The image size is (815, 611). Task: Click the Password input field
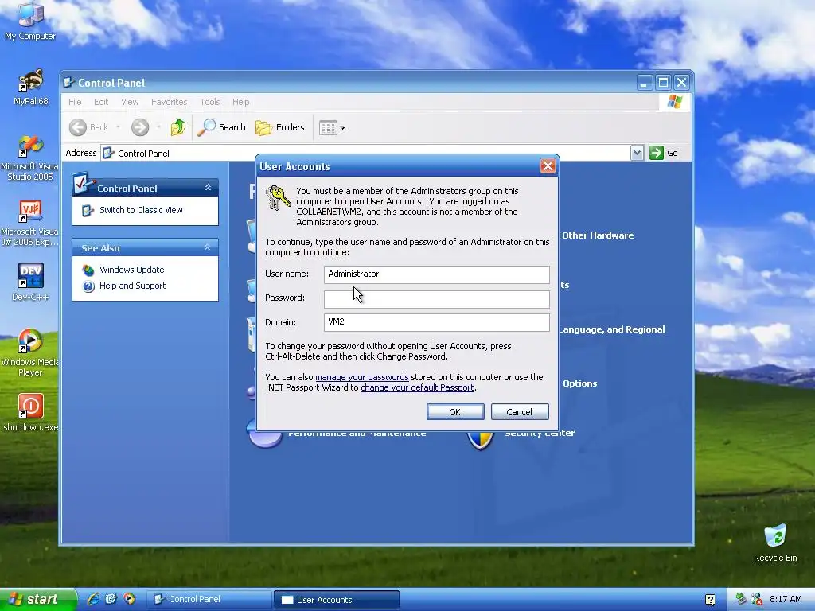(x=437, y=299)
